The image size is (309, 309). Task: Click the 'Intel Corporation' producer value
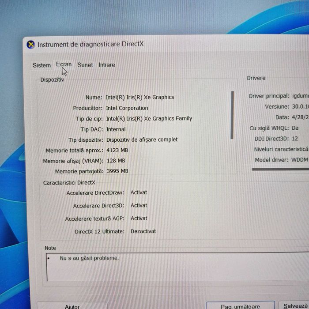click(x=127, y=108)
